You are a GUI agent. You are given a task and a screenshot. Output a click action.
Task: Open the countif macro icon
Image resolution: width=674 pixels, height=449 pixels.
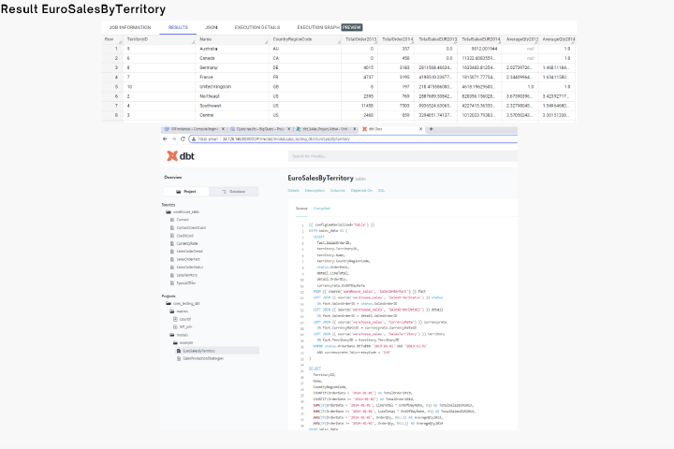(175, 319)
